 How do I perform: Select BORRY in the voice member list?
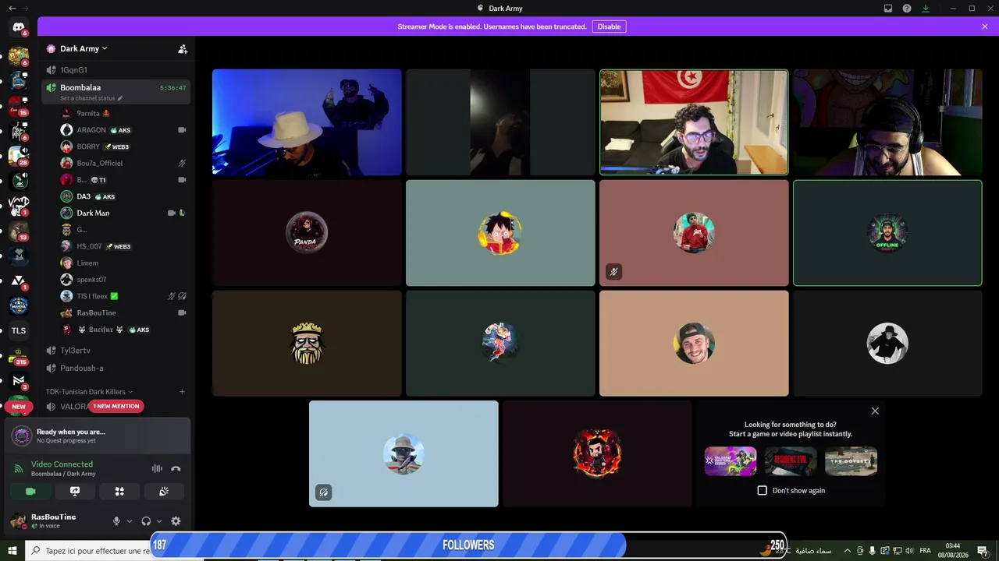125,146
